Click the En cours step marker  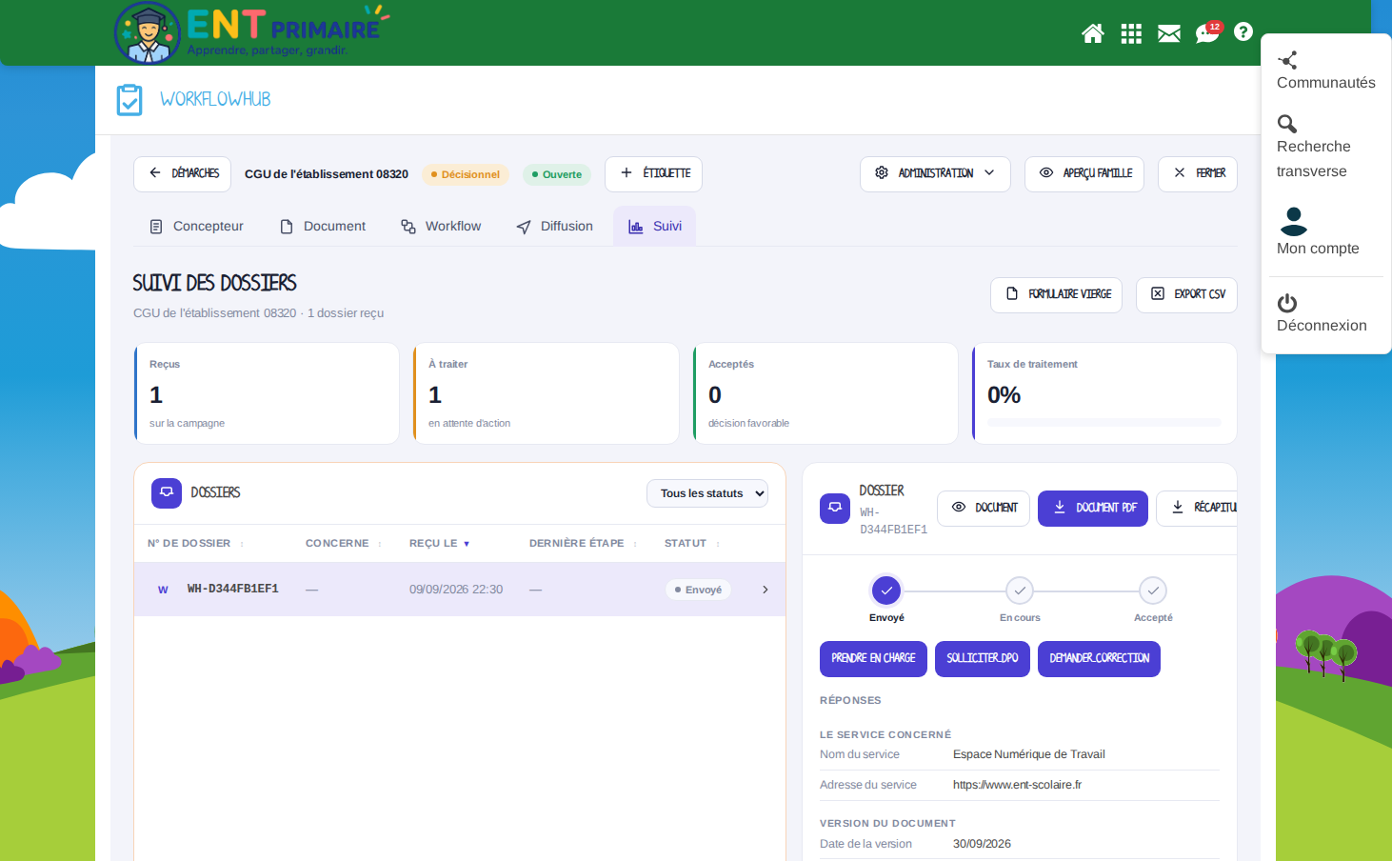point(1020,591)
